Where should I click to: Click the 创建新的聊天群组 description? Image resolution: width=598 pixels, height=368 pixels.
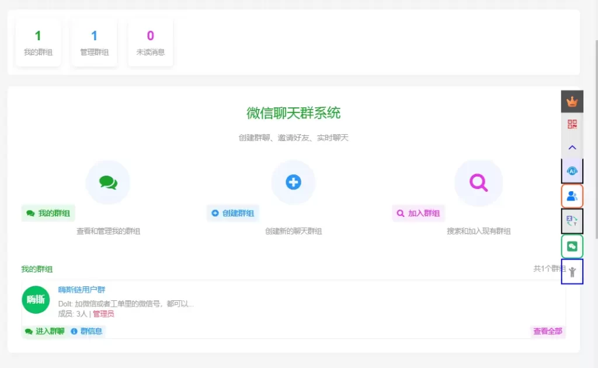293,231
